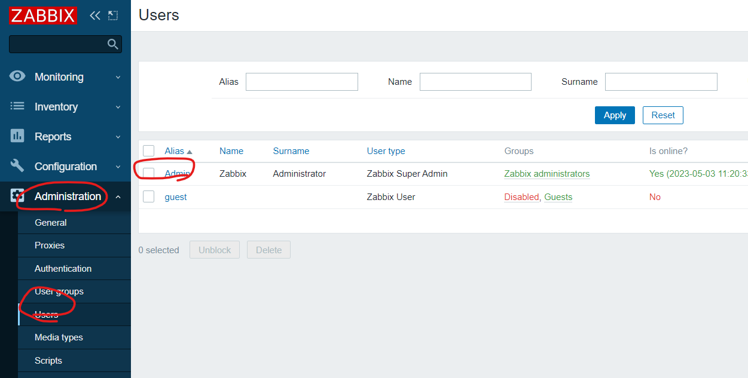Viewport: 748px width, 378px height.
Task: Click the 'No' online status for guest
Action: (x=655, y=197)
